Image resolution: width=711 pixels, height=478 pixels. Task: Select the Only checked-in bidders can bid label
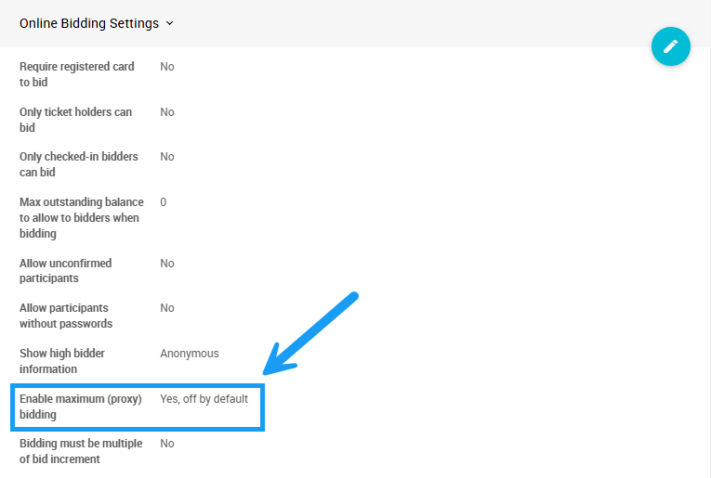pos(78,164)
